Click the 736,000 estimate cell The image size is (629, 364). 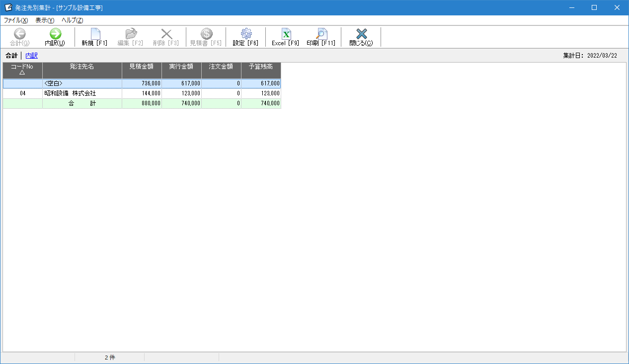pyautogui.click(x=142, y=83)
